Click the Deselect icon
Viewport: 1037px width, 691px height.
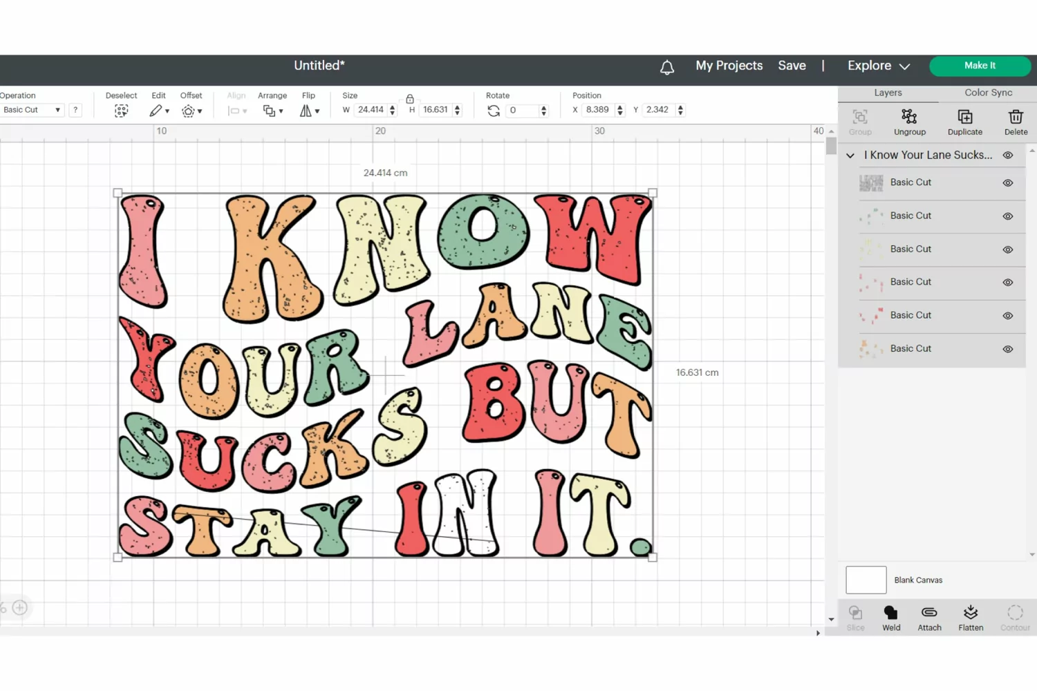pos(121,111)
